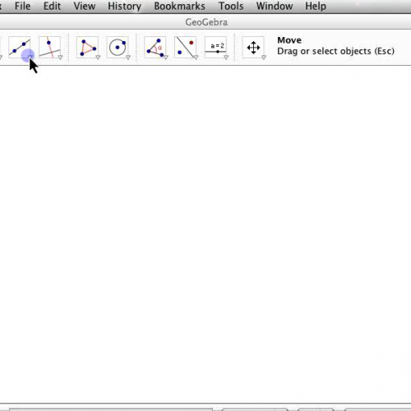Screen dimensions: 411x411
Task: Open the Help menu
Action: [316, 6]
